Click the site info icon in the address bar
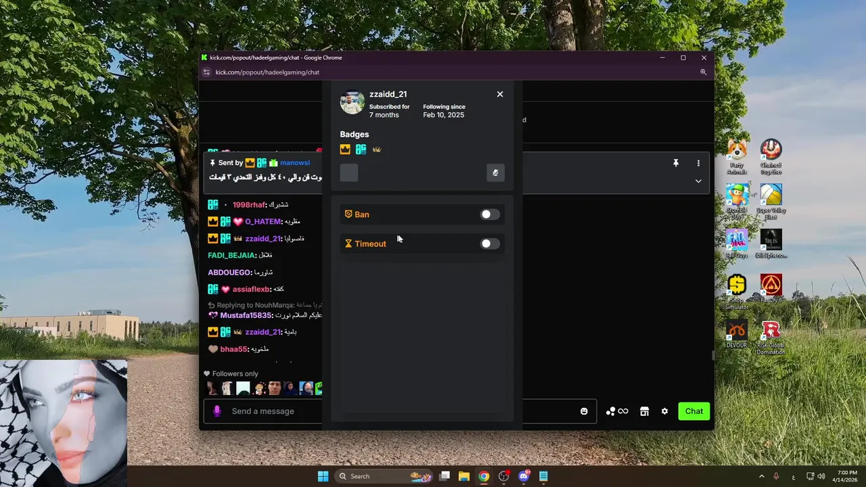 [206, 72]
